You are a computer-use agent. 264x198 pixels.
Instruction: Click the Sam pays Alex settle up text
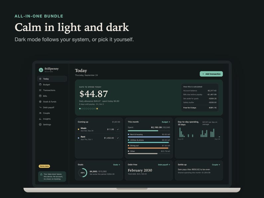coord(194,169)
